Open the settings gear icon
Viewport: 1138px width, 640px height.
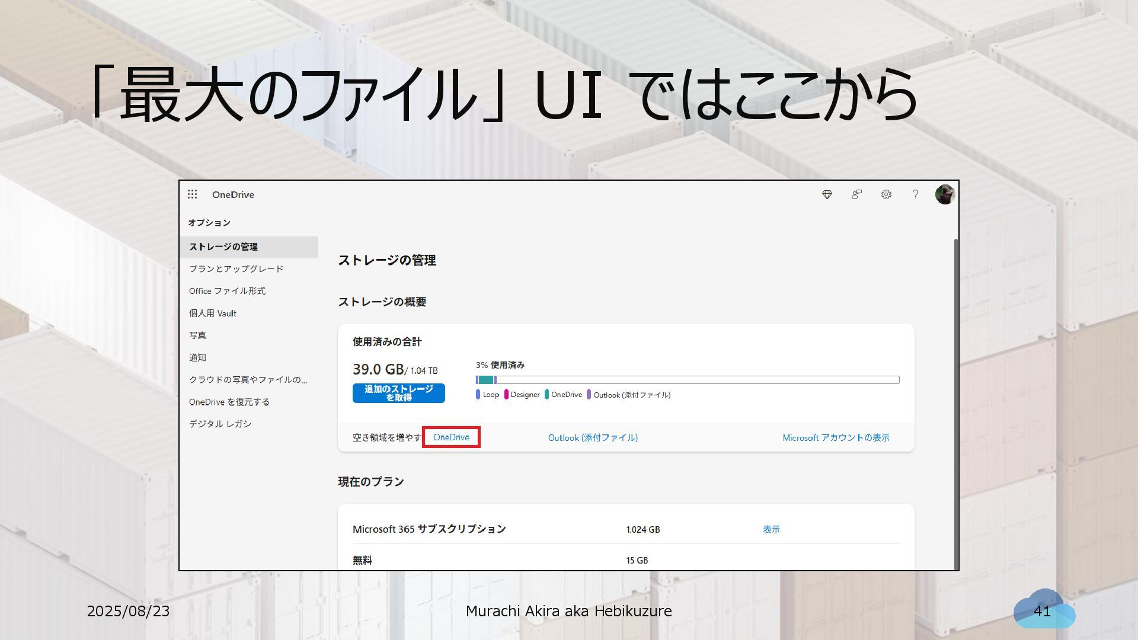coord(886,194)
